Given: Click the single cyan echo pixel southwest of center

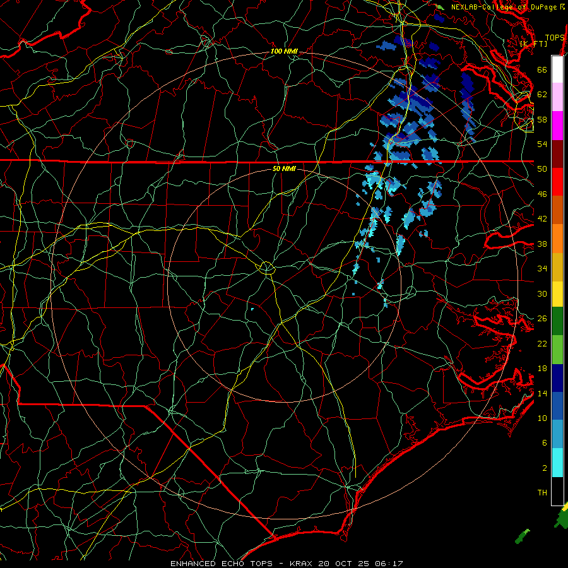Looking at the screenshot, I should [252, 309].
